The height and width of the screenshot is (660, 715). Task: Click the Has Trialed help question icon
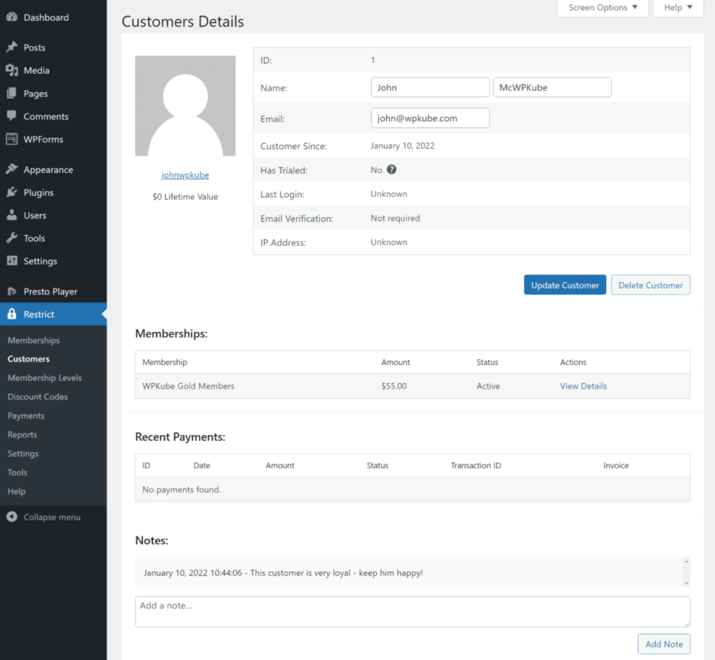pyautogui.click(x=392, y=170)
